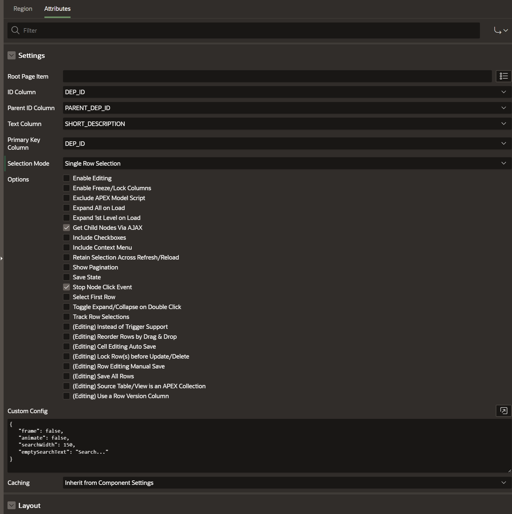Enable the Enable Editing checkbox
This screenshot has height=514, width=512.
67,178
